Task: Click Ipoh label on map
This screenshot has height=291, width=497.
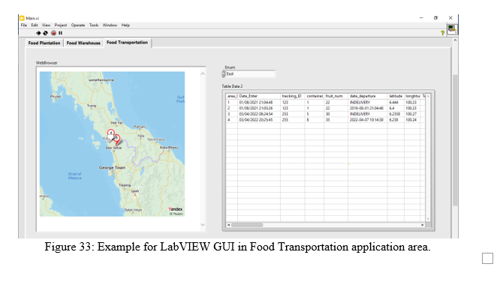Action: [x=135, y=191]
